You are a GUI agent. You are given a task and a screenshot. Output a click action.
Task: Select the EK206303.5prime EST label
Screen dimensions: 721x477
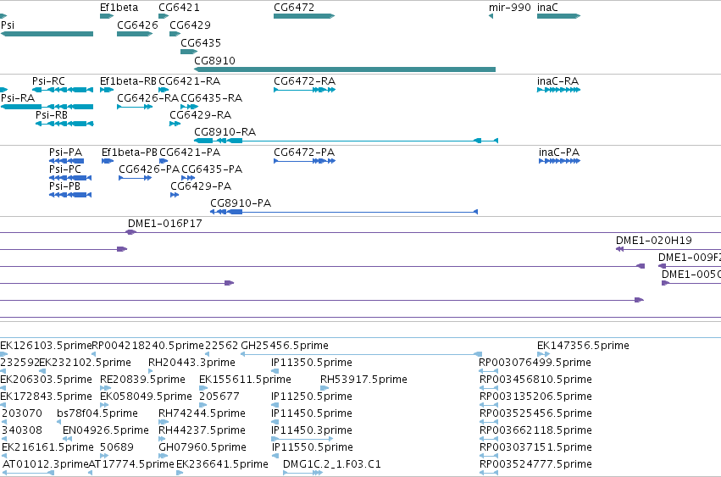(x=46, y=380)
